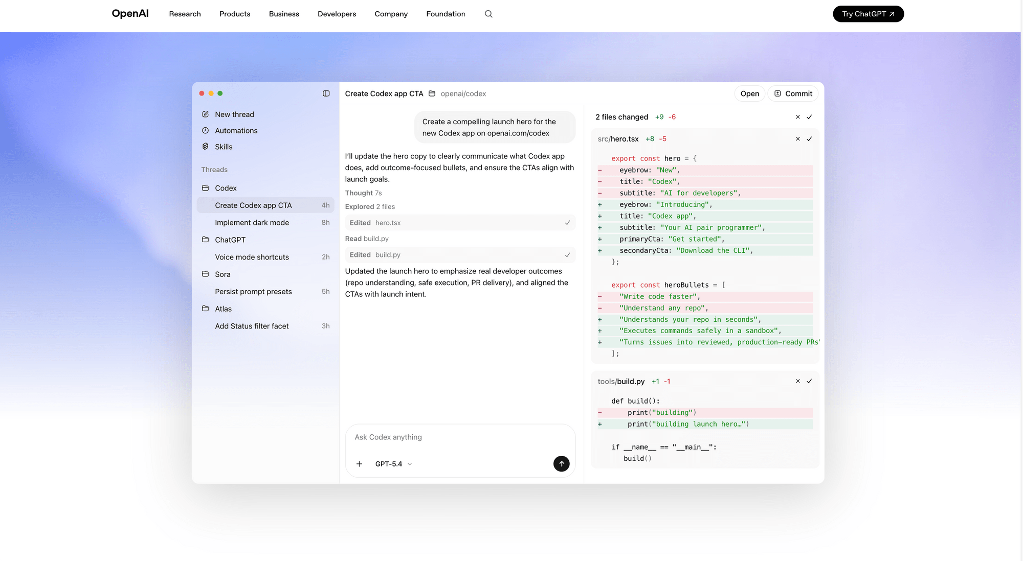Approve the tools/build.py diff checkmark
Screen dimensions: 1023x561
(809, 381)
